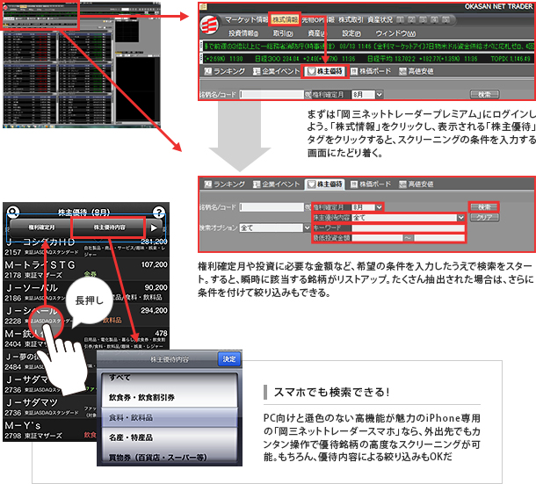Viewport: 536px width, 484px height.
Task: Open the ウィンドウ menu
Action: coord(395,33)
